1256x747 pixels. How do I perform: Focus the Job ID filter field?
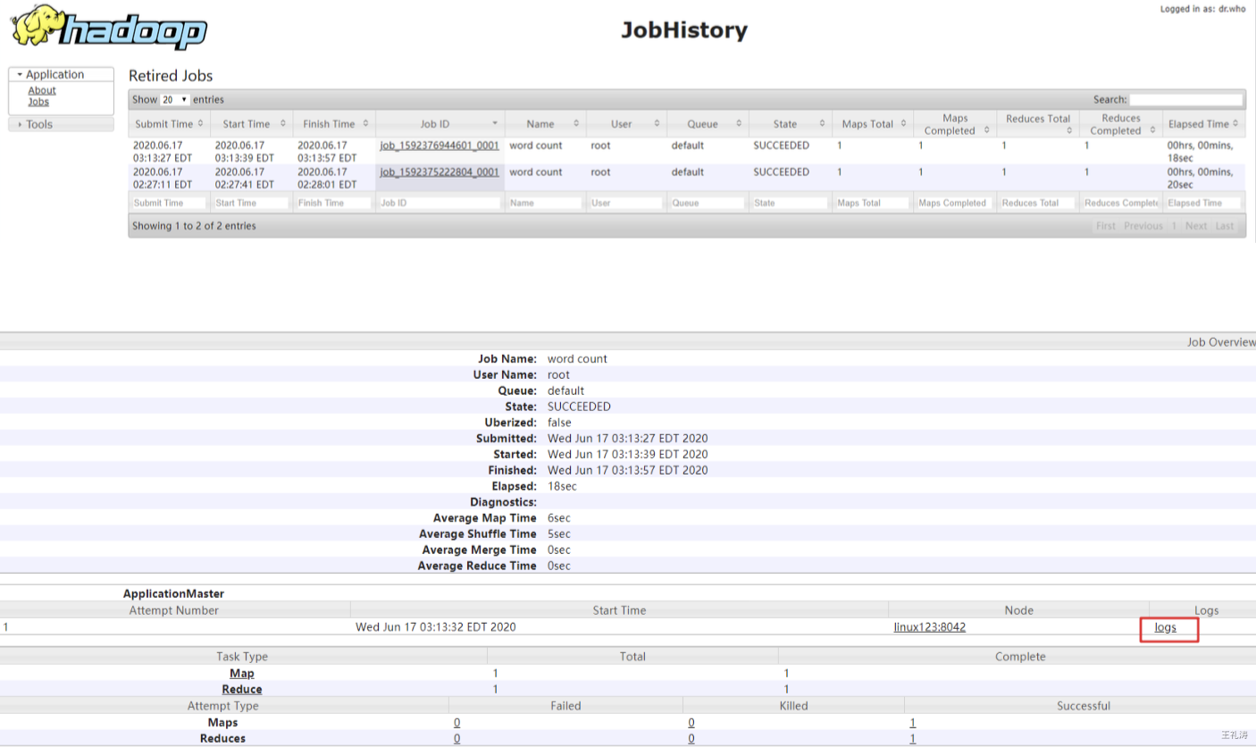[440, 203]
